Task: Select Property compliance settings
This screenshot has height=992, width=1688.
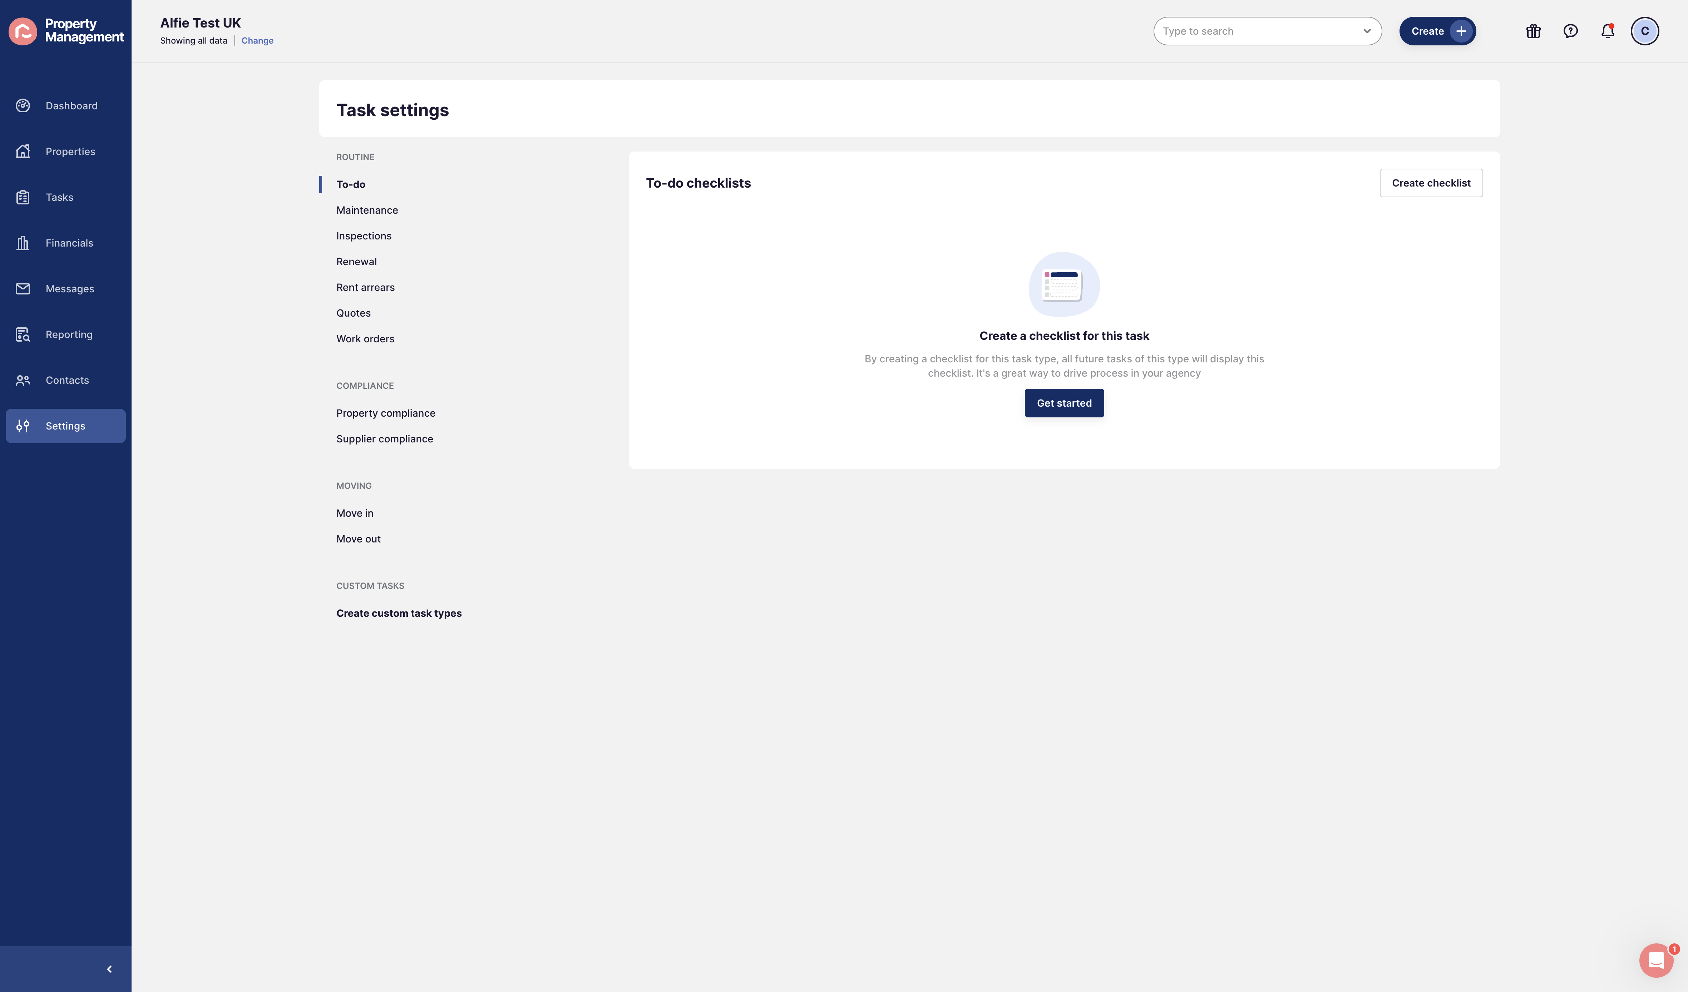Action: 385,413
